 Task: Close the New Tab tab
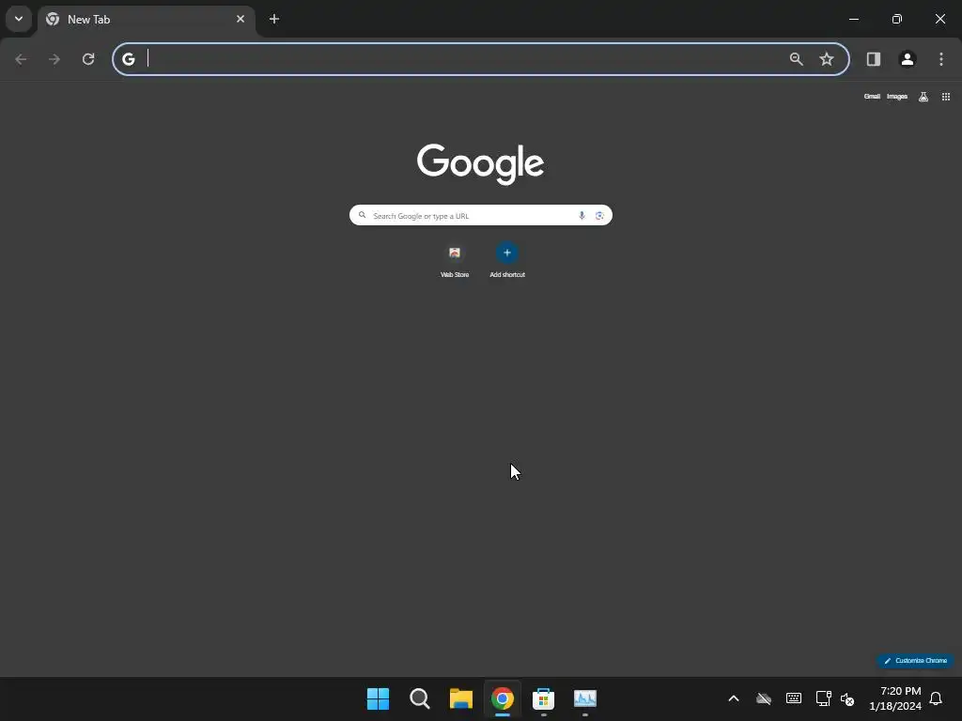click(x=240, y=19)
